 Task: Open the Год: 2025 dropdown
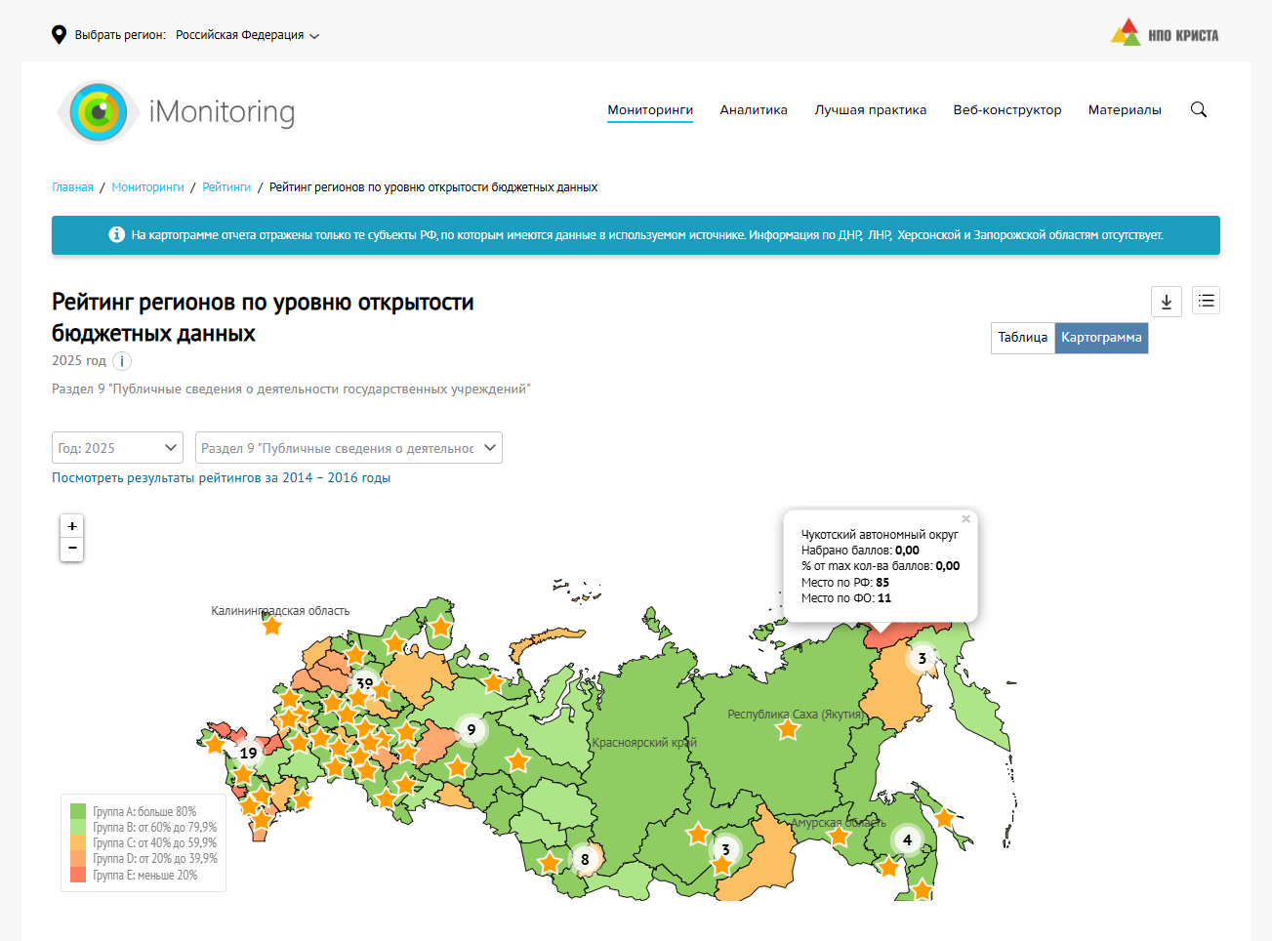tap(117, 448)
